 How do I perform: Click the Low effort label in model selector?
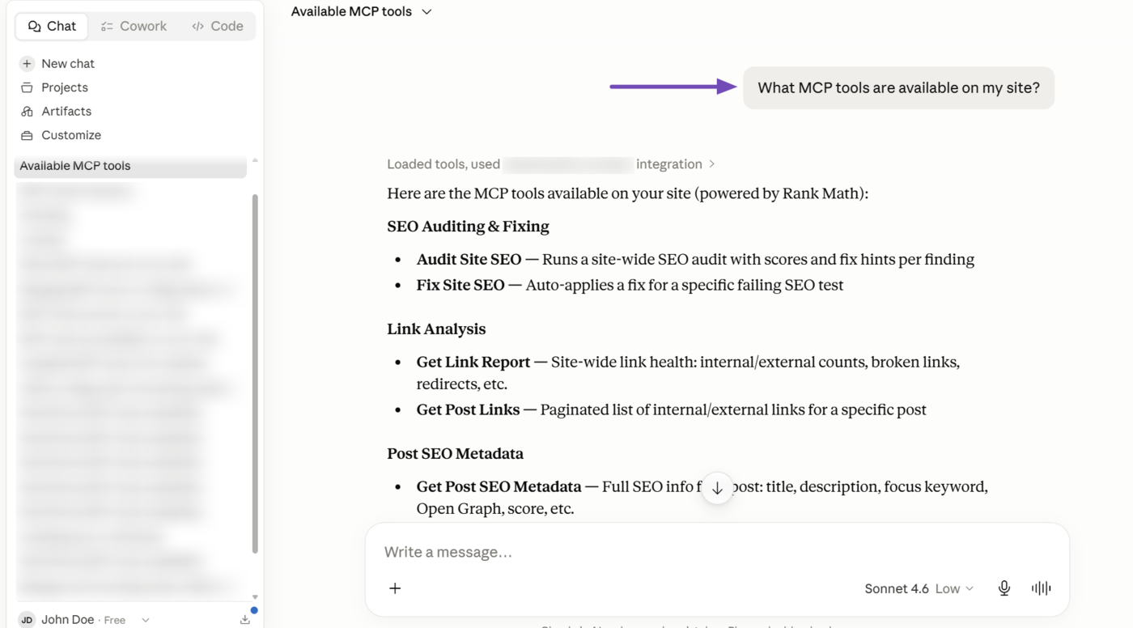(x=948, y=588)
